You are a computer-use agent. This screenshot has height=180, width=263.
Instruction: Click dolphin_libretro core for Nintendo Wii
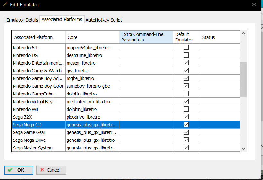coord(92,109)
